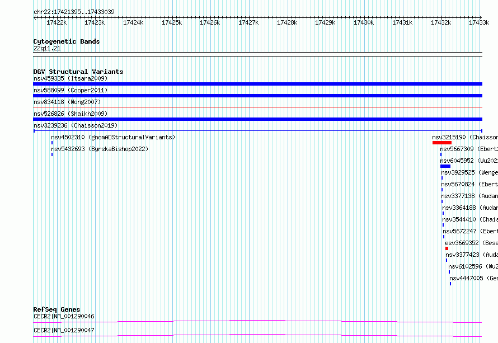Open the nsv526826 (Shaikh2009) variant label
498x343 pixels.
pyautogui.click(x=71, y=114)
